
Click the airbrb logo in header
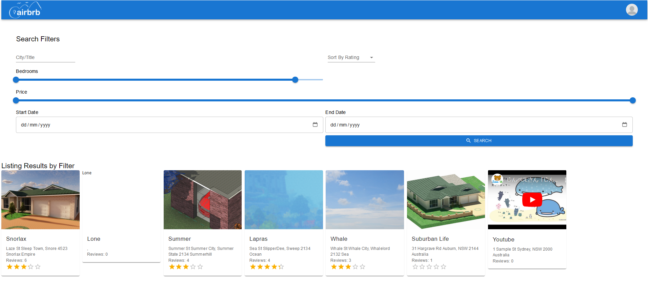(x=25, y=10)
